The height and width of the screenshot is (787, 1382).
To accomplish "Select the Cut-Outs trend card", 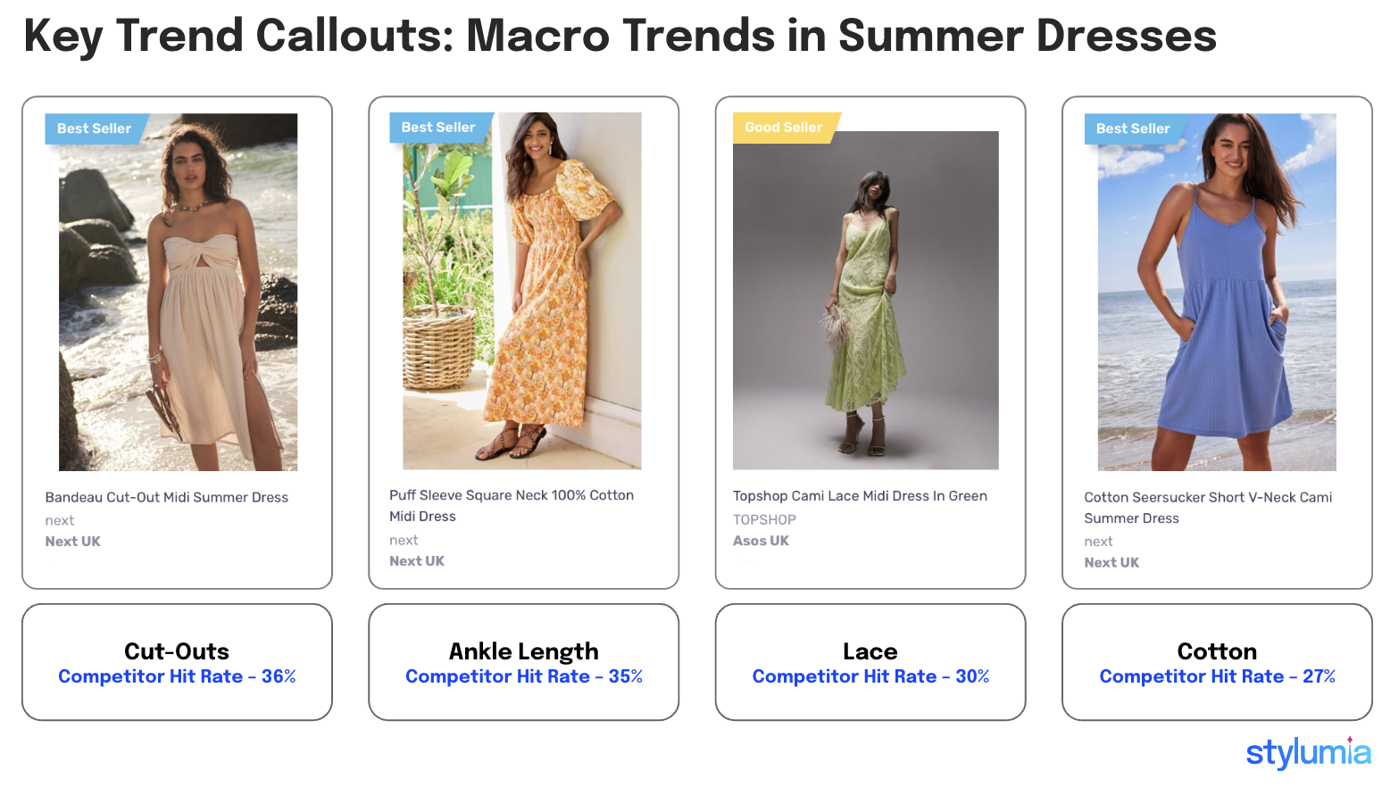I will pyautogui.click(x=177, y=662).
